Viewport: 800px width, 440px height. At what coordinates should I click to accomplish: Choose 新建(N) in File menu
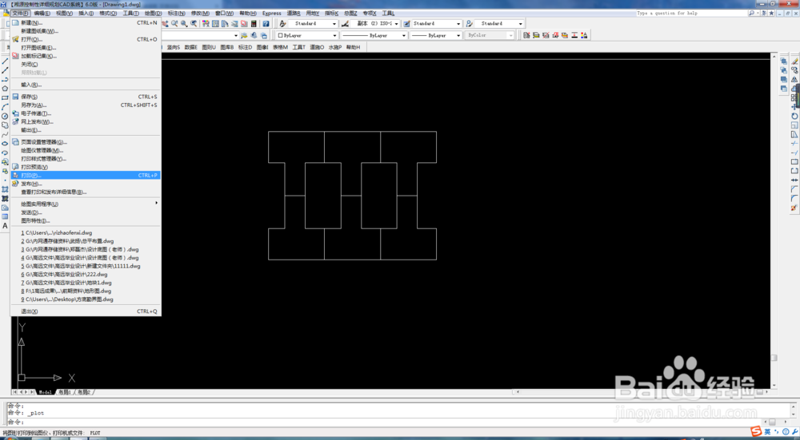click(86, 22)
